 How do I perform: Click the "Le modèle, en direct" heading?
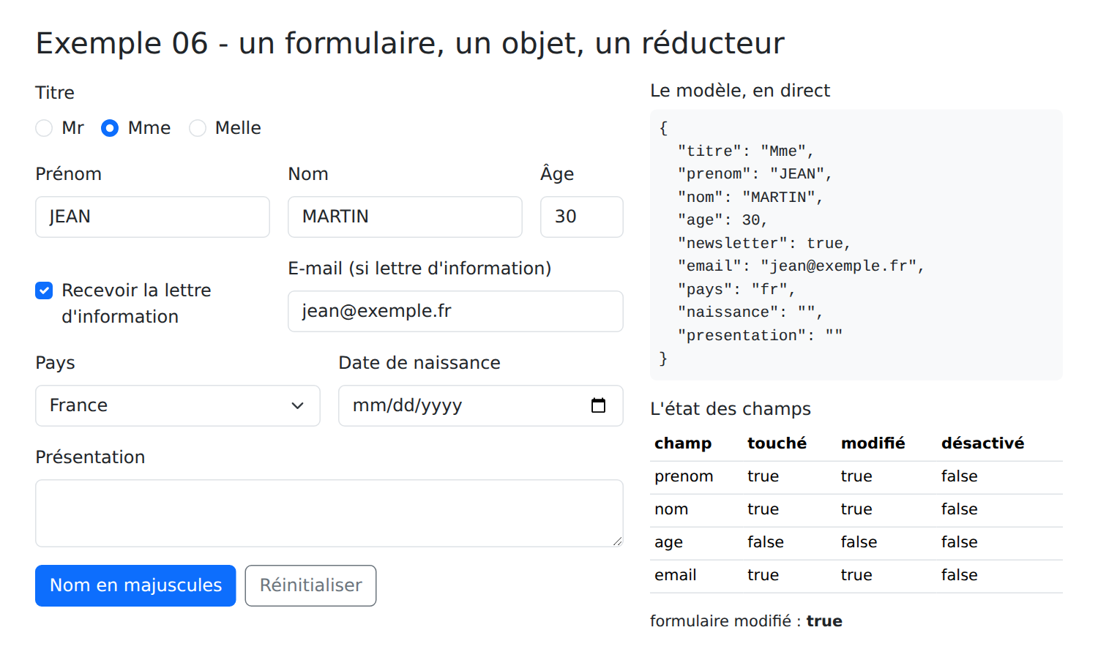(x=740, y=91)
